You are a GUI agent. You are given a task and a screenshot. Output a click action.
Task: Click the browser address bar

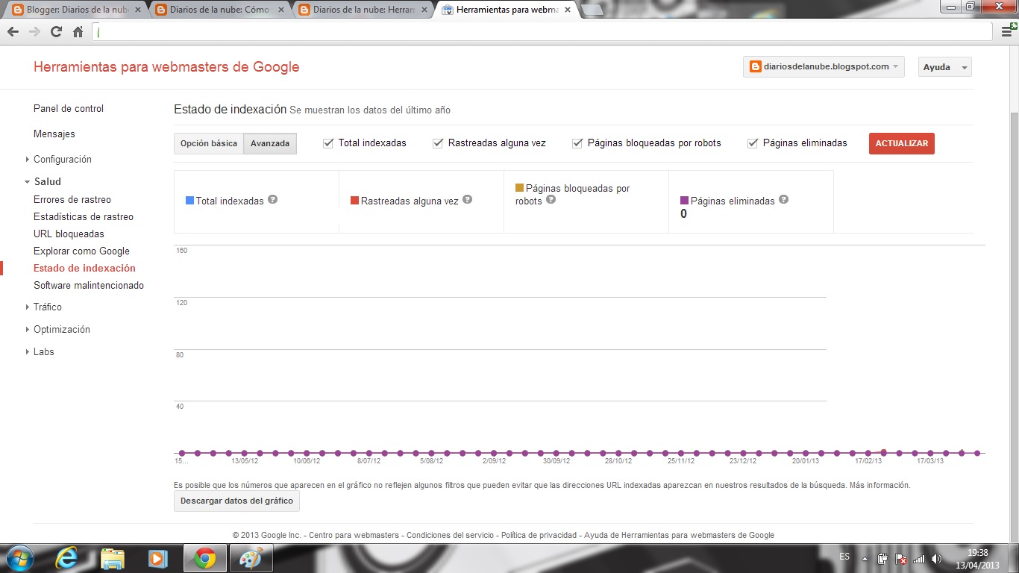coord(542,31)
